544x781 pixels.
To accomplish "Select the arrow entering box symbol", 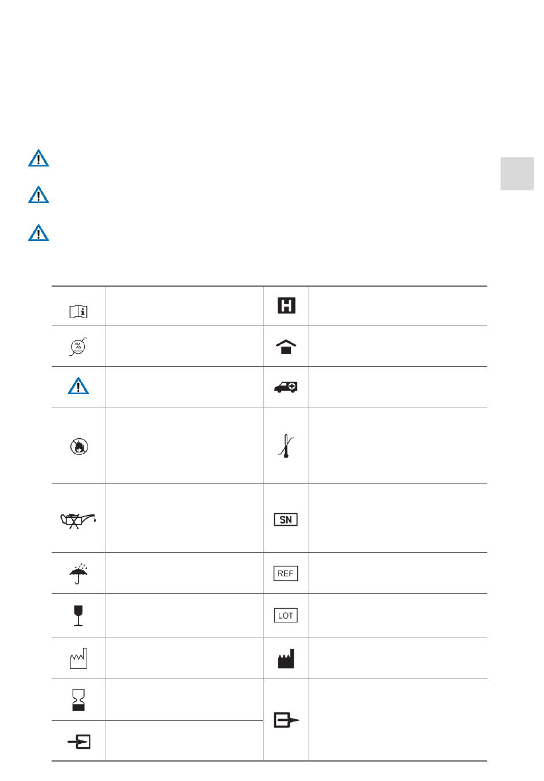I will tap(79, 742).
